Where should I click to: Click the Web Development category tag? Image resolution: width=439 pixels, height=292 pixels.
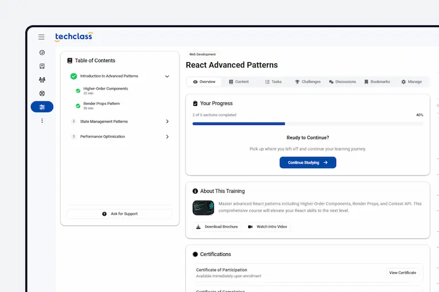coord(202,54)
